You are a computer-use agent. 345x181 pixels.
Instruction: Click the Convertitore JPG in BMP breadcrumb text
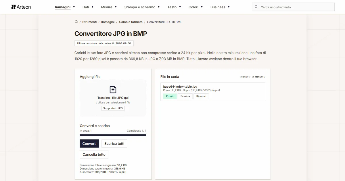(x=165, y=22)
